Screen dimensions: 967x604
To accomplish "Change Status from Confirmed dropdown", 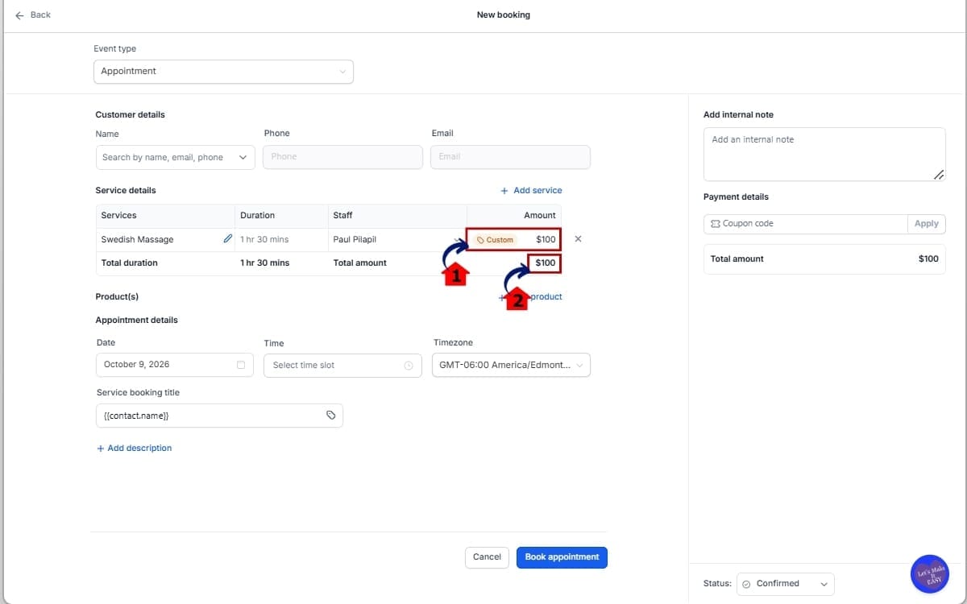I will [786, 584].
